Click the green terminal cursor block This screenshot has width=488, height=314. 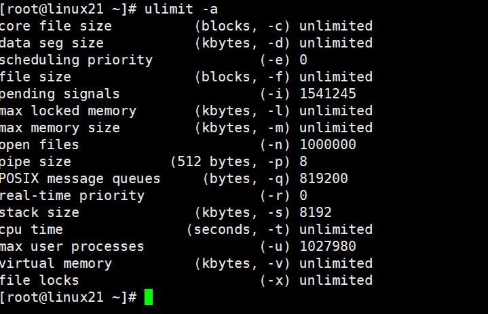tap(149, 297)
